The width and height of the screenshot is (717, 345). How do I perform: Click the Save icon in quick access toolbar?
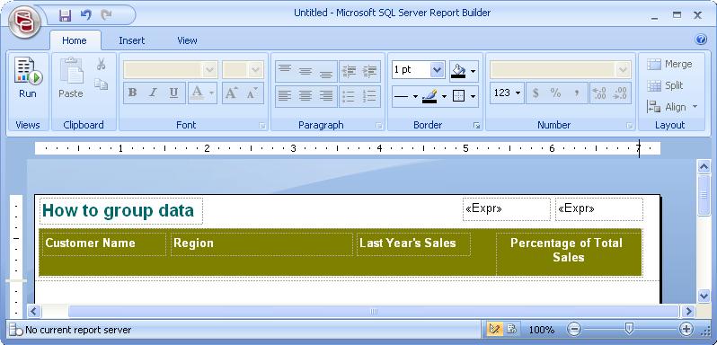point(66,14)
